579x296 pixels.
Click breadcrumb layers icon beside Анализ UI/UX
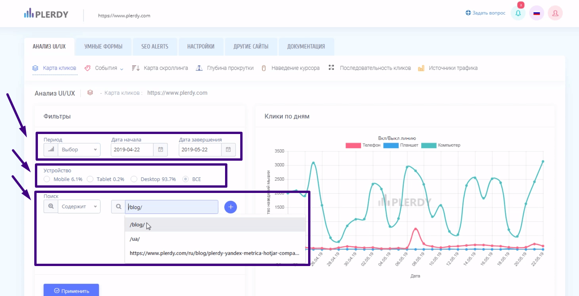(x=90, y=93)
